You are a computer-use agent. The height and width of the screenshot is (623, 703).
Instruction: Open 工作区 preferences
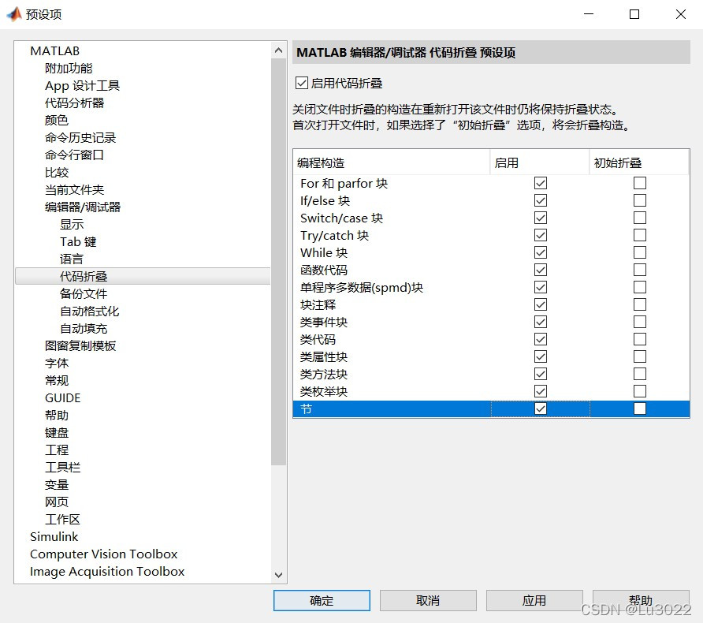63,520
